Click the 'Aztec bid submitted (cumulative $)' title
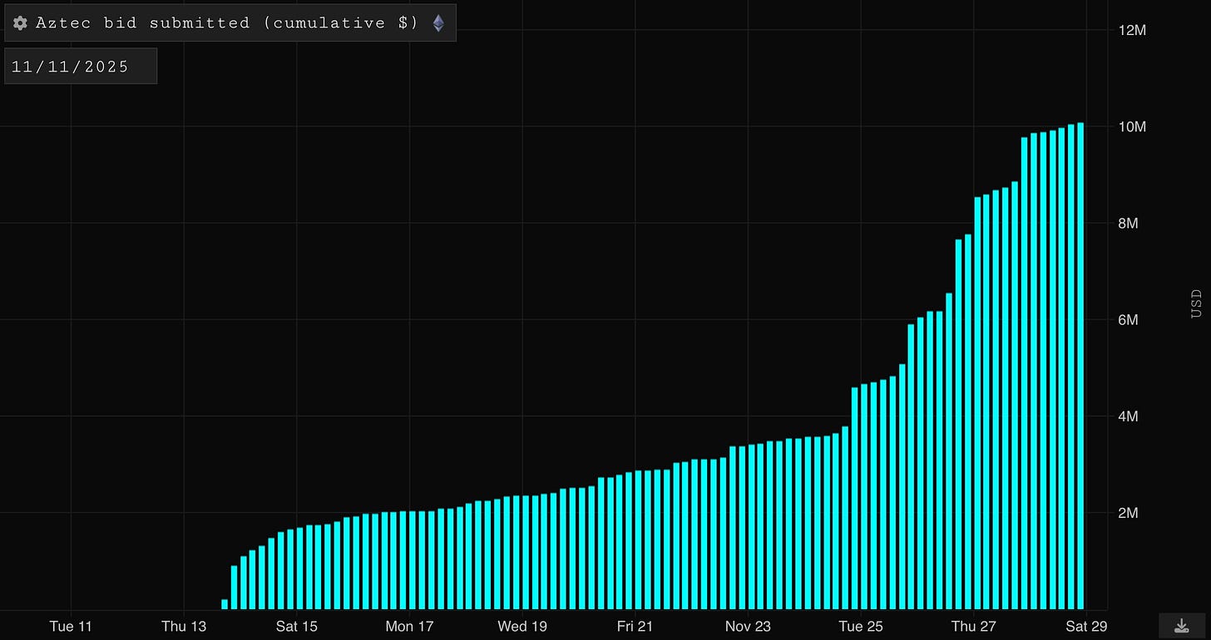 coord(227,23)
